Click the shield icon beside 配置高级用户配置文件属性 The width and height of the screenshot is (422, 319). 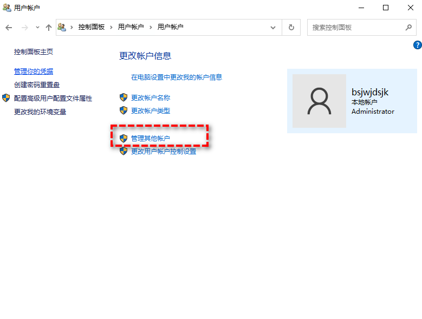coord(6,98)
